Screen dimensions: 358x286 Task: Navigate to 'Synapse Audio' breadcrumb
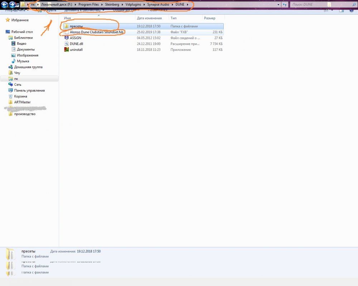tap(158, 5)
